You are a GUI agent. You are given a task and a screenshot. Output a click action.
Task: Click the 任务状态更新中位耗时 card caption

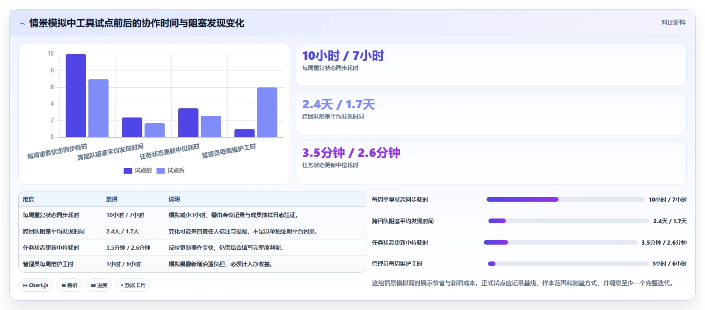tap(330, 165)
